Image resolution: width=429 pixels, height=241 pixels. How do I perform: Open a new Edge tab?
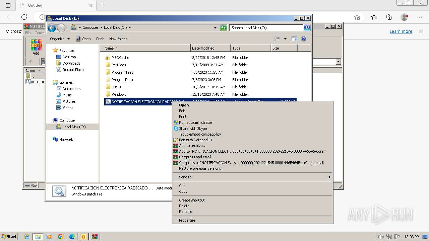click(x=102, y=5)
